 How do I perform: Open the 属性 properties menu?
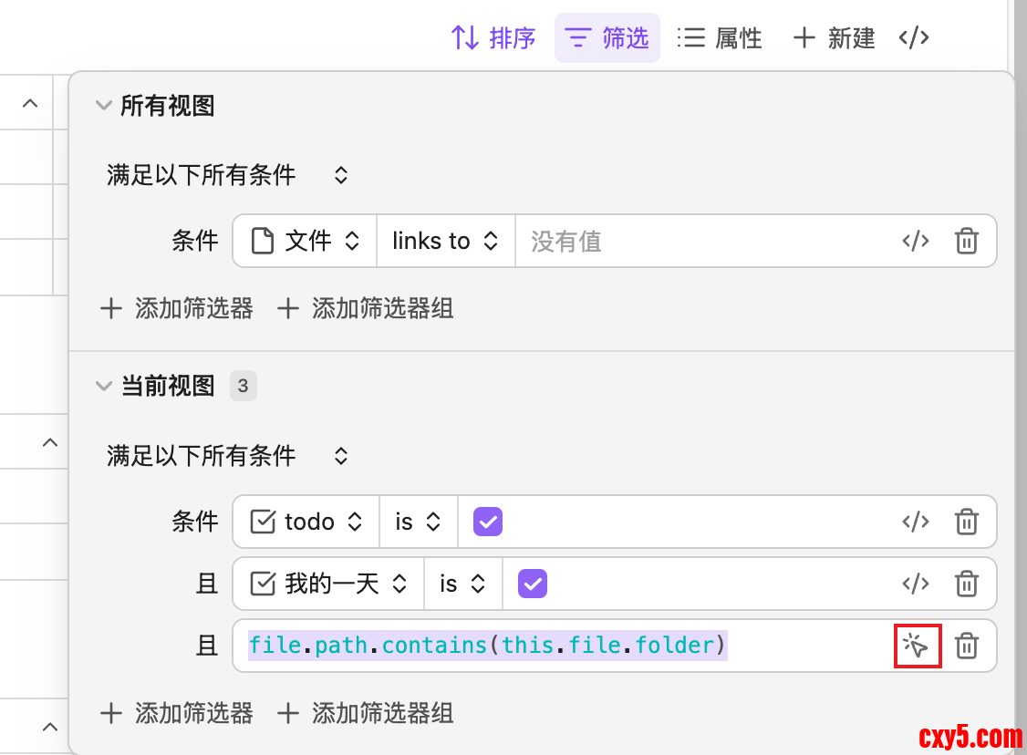[x=720, y=37]
